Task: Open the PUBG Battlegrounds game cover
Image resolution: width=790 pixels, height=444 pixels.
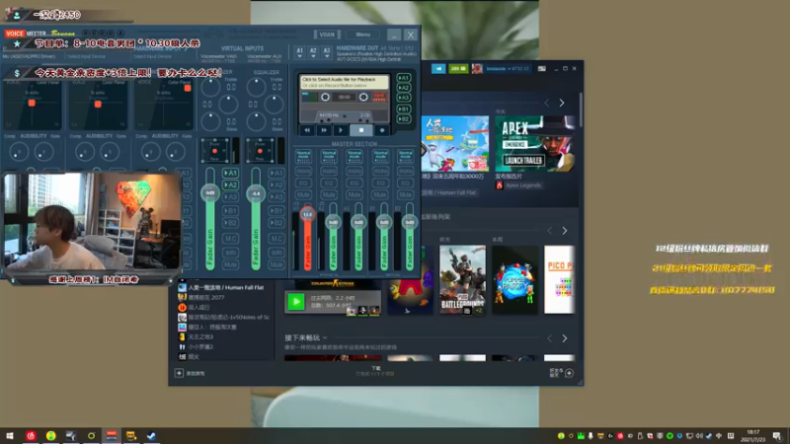Action: 462,280
